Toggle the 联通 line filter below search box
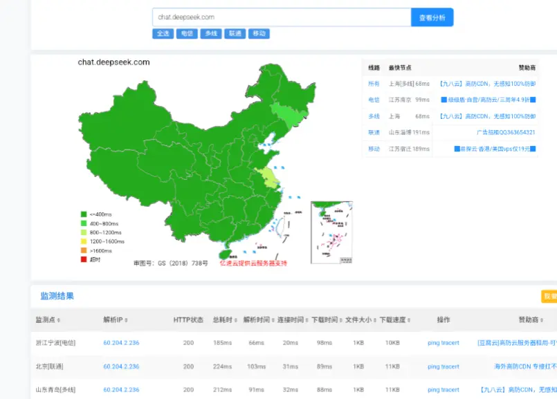557x399 pixels. pos(235,33)
